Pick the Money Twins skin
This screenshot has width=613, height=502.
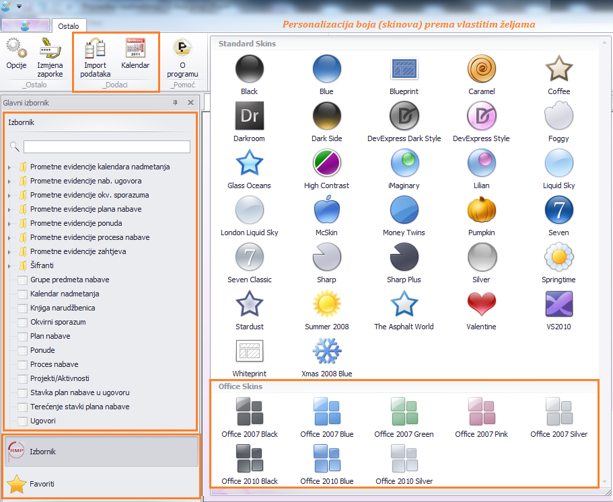click(404, 216)
